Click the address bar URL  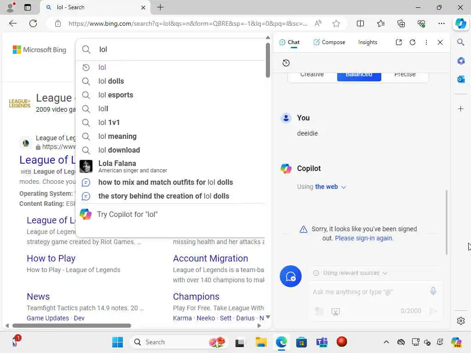188,23
